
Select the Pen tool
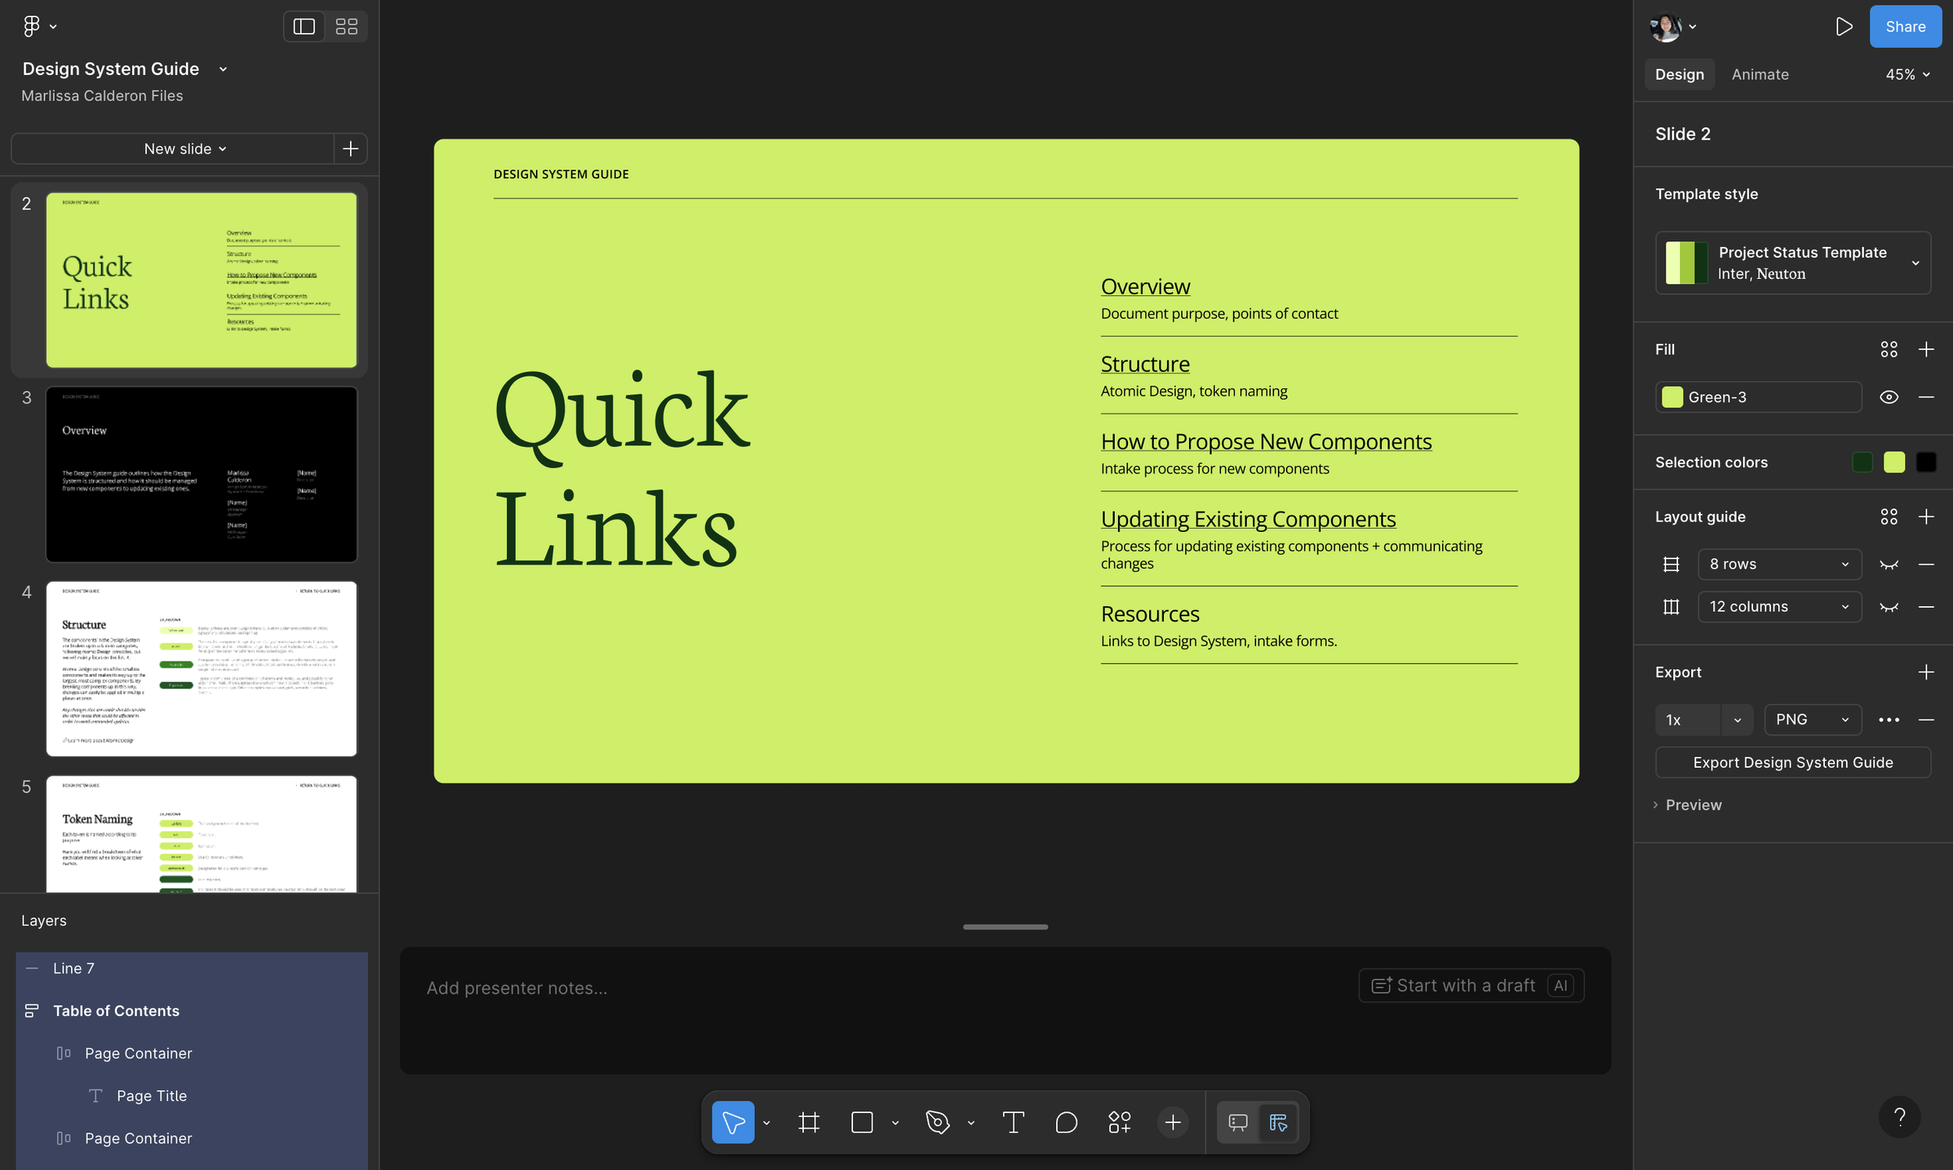pyautogui.click(x=937, y=1122)
